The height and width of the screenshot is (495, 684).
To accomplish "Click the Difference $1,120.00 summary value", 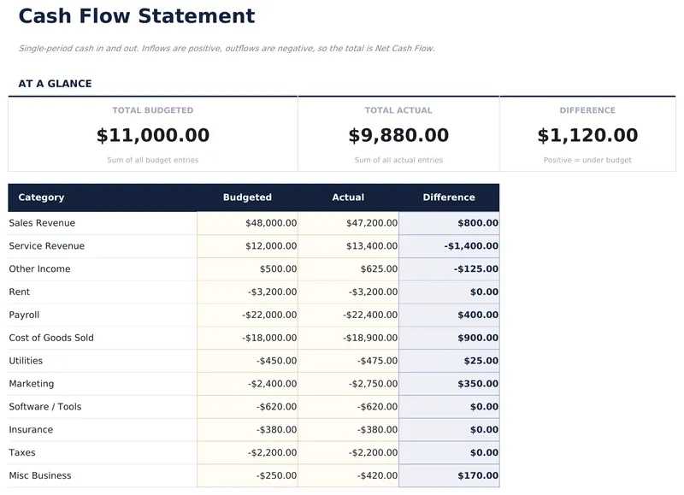I will (587, 135).
